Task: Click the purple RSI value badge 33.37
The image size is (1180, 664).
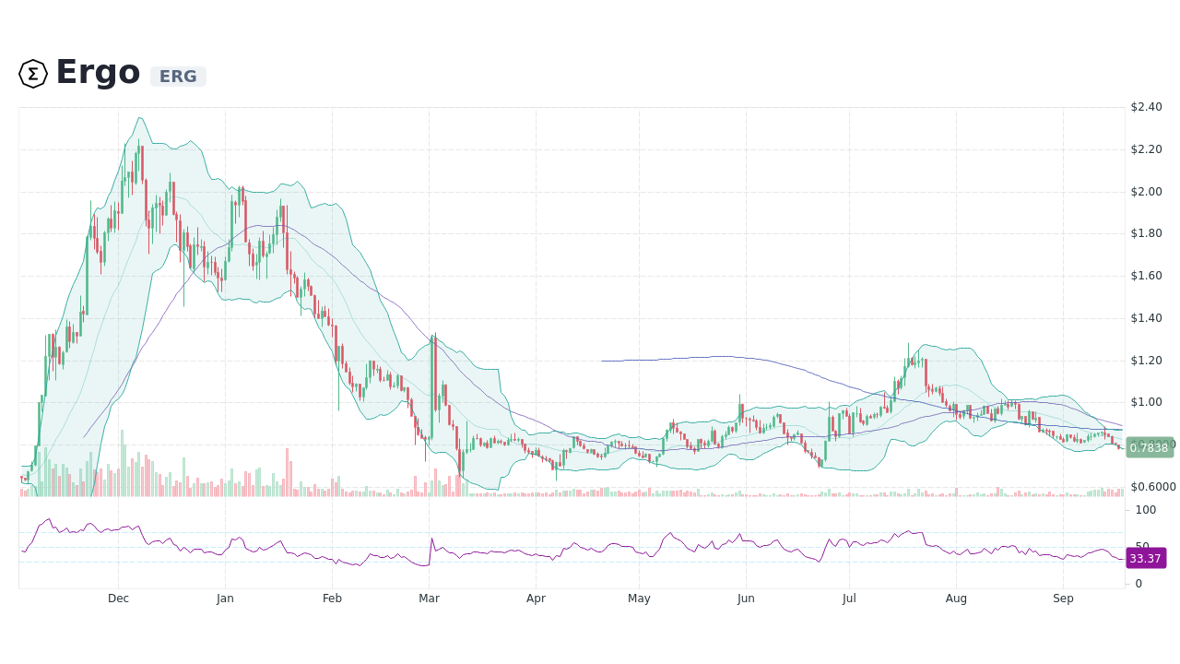Action: (x=1145, y=558)
